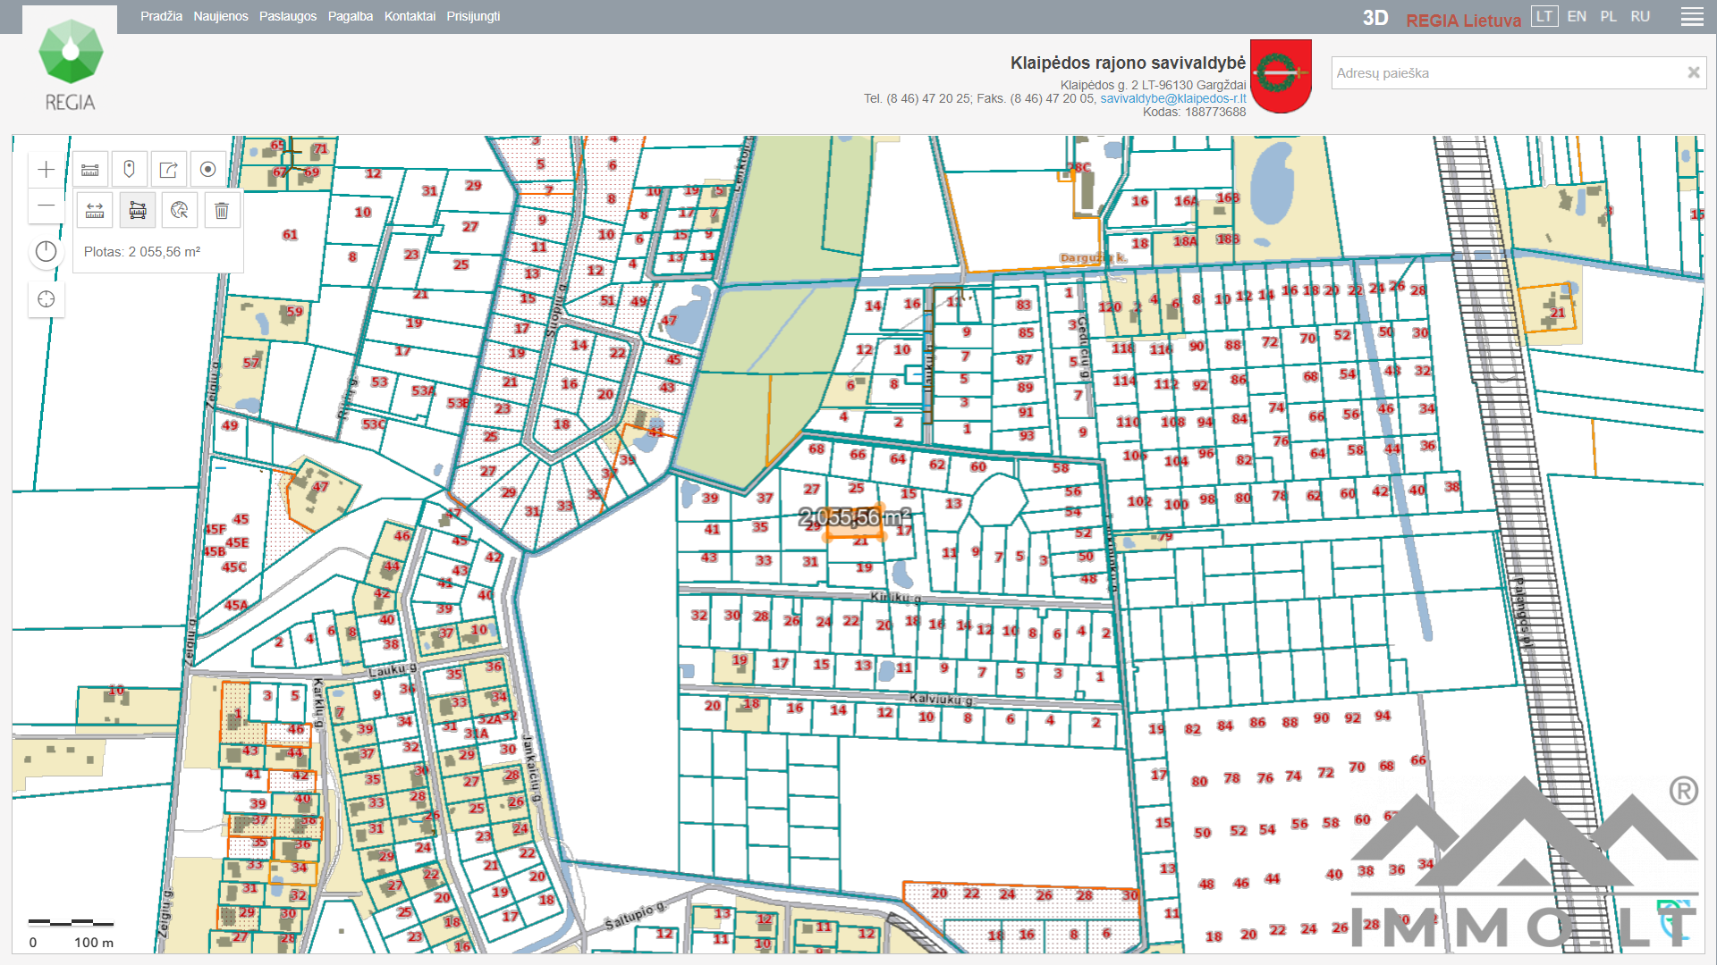Locate my position crosshair button
The image size is (1717, 965).
click(x=47, y=299)
